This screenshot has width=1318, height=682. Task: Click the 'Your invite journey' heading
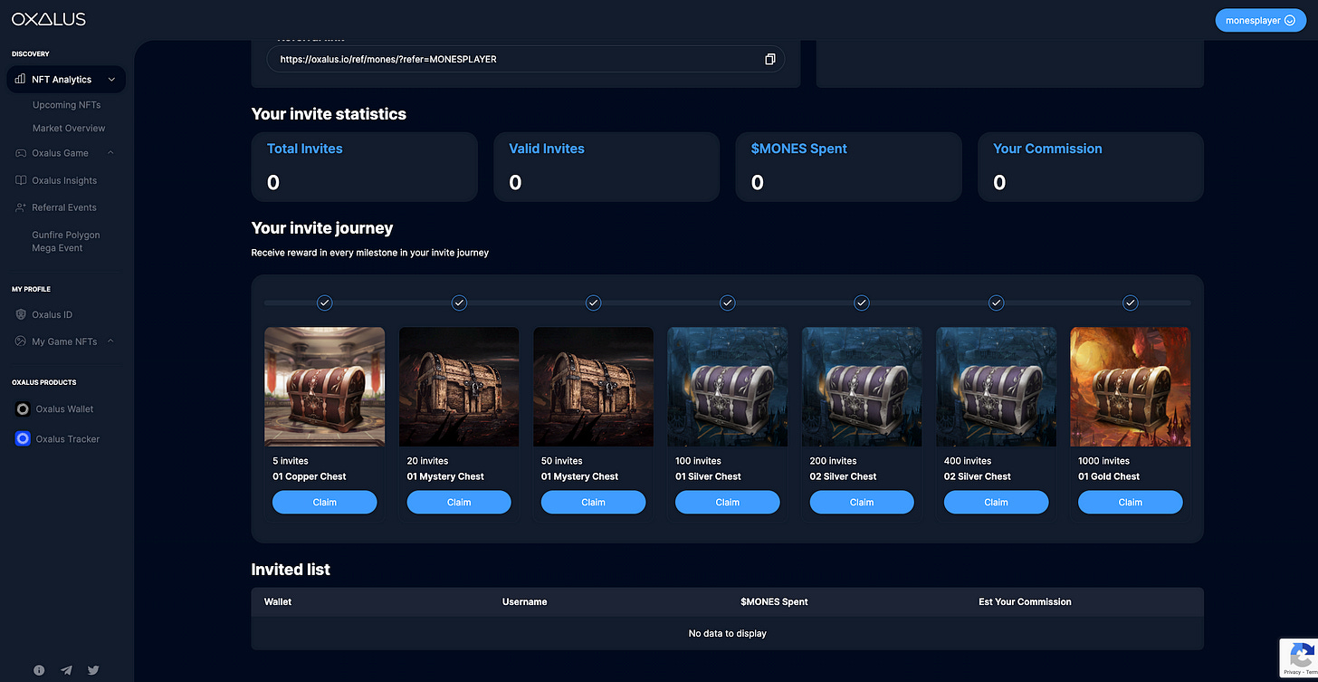[322, 228]
